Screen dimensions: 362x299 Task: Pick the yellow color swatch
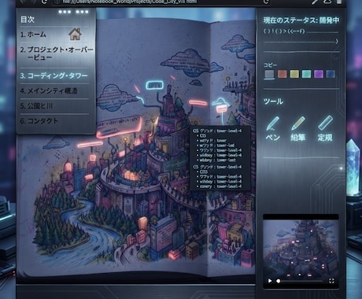[294, 74]
